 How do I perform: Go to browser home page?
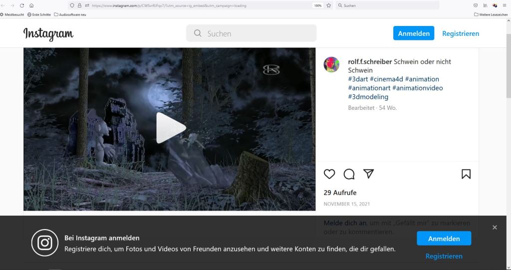(31, 5)
